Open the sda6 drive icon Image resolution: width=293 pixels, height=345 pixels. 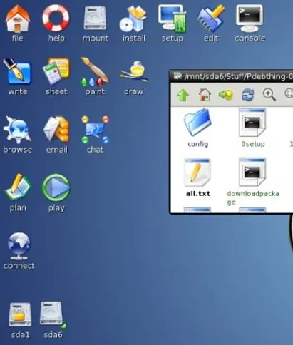click(53, 320)
